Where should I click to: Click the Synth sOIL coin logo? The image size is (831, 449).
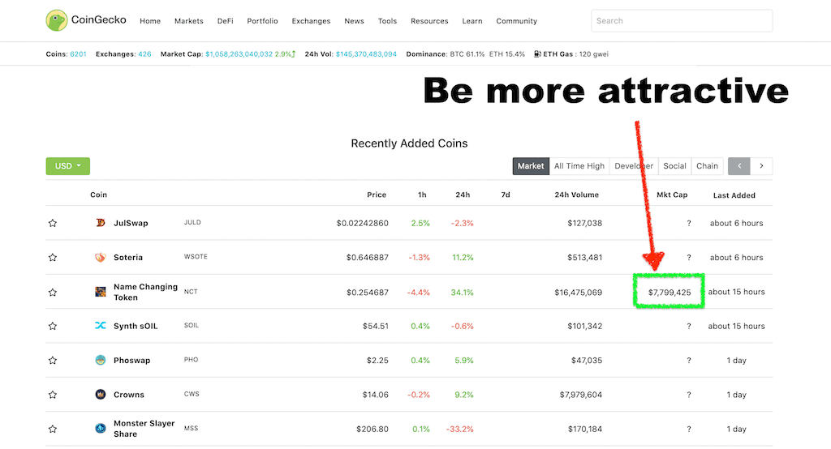coord(100,325)
